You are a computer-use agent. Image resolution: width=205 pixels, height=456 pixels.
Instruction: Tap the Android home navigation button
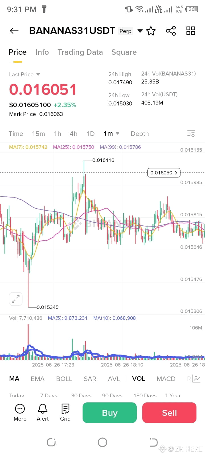point(102,442)
